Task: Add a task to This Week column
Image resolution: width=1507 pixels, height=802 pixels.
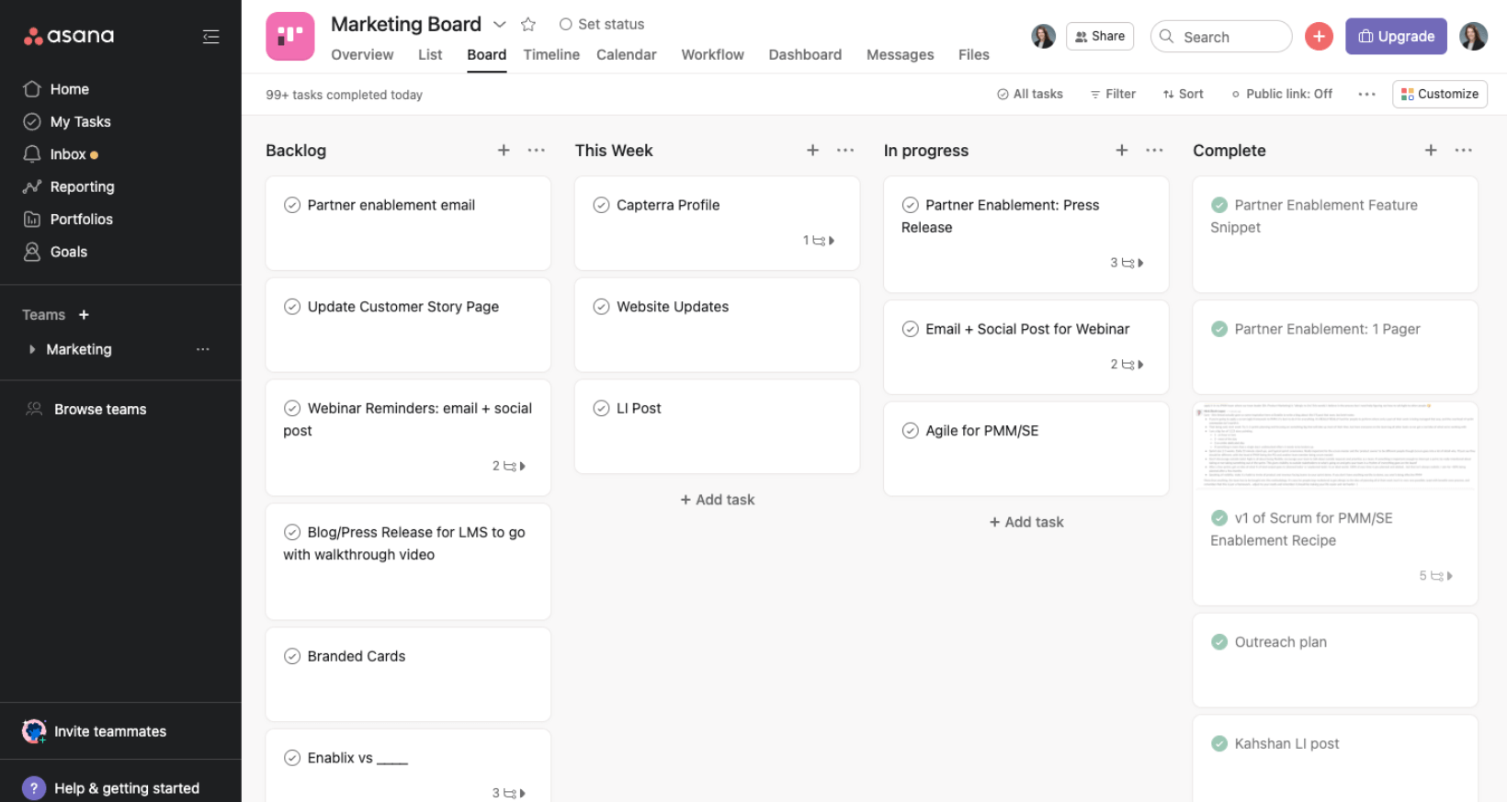Action: coord(812,150)
